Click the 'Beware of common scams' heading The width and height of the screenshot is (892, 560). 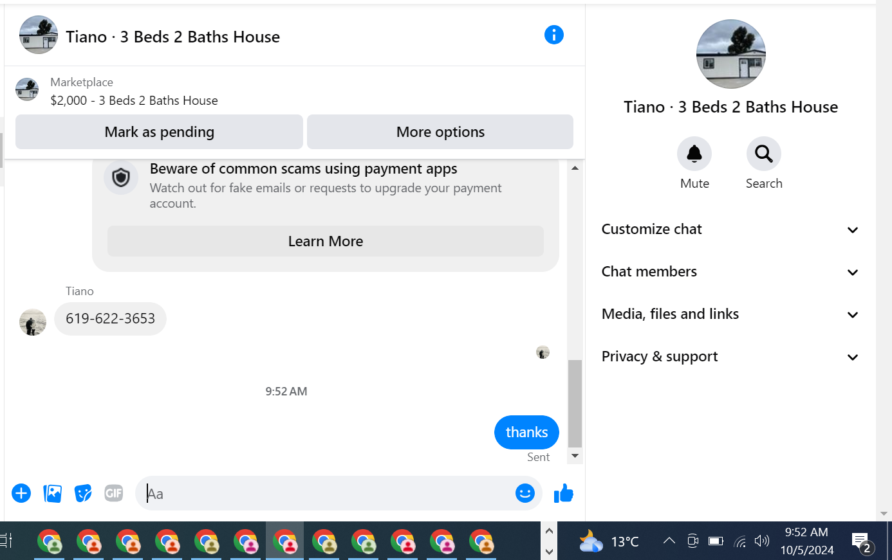tap(303, 168)
